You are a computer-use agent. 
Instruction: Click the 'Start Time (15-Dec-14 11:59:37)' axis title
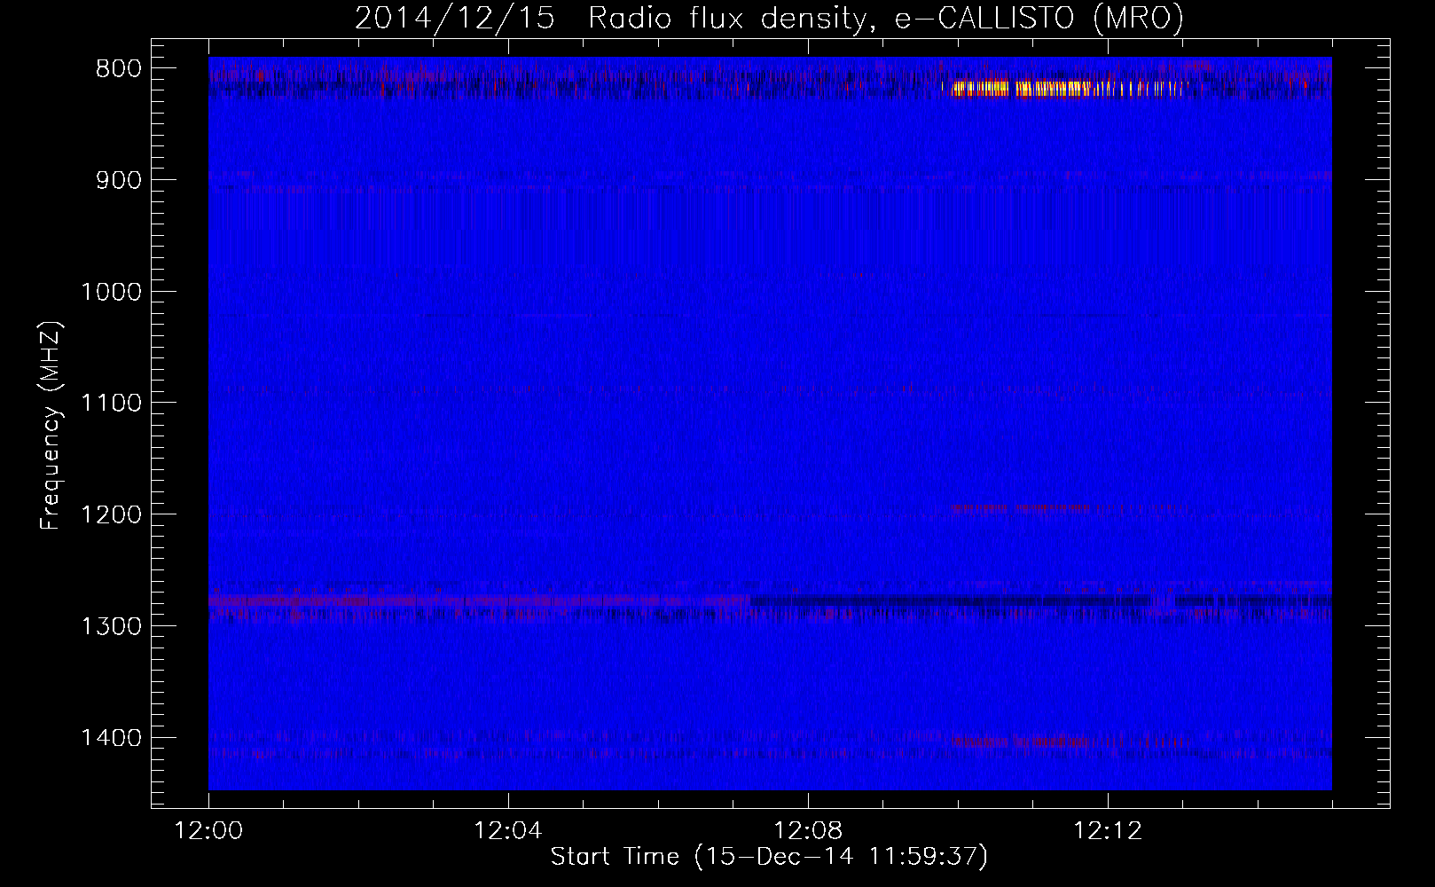click(x=769, y=857)
